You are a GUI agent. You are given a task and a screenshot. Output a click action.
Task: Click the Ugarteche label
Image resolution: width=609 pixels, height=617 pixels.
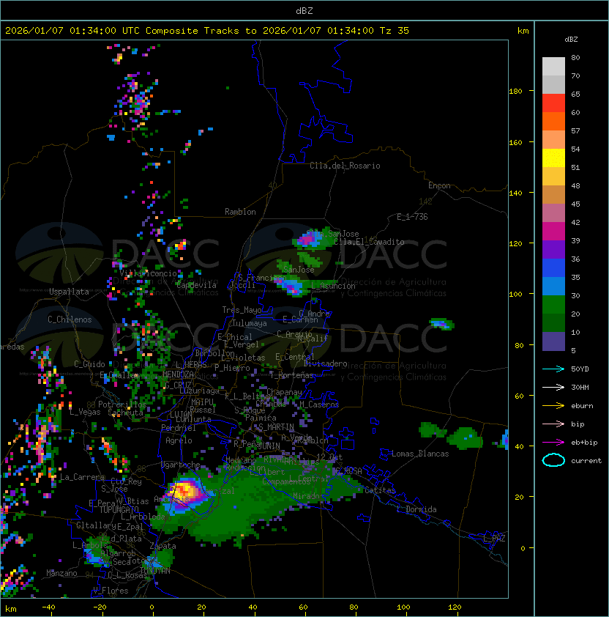coord(181,465)
